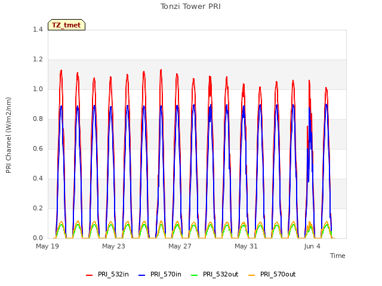Click the May 31 x-axis label
This screenshot has height=286, width=382.
point(246,246)
